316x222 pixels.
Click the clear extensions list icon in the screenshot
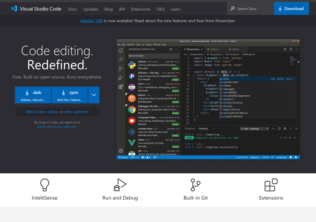tap(171, 49)
